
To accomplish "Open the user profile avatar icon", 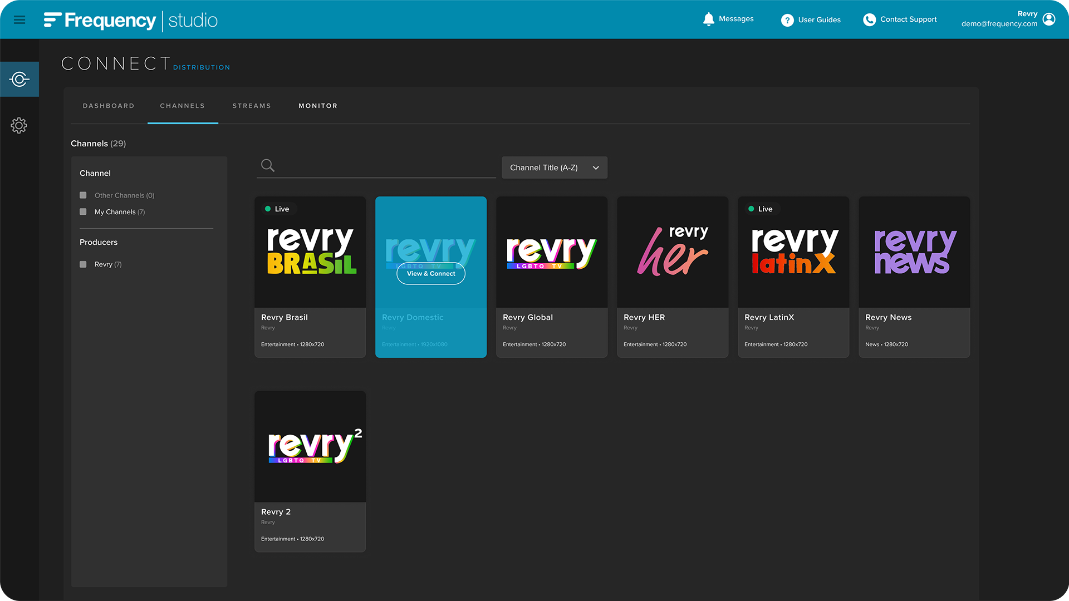I will tap(1049, 19).
